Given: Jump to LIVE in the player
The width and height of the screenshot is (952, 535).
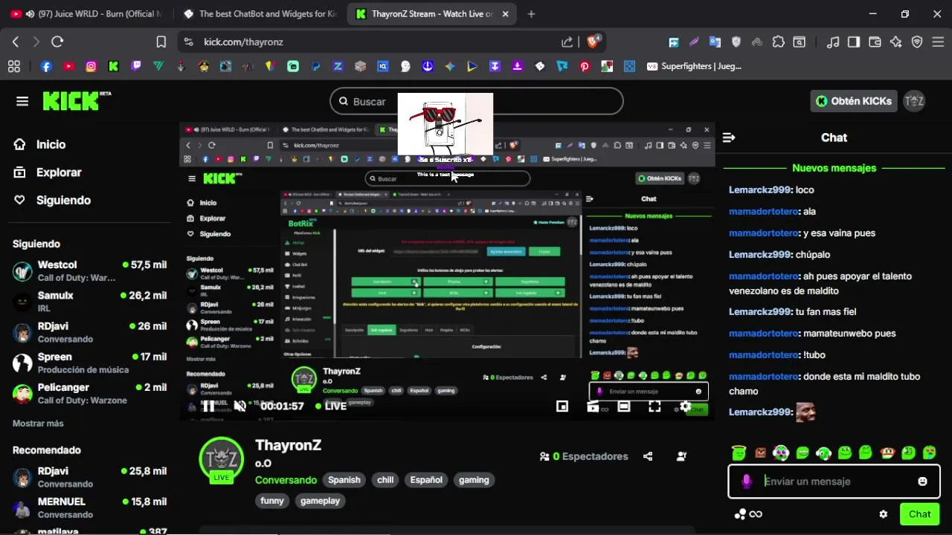Looking at the screenshot, I should 331,406.
